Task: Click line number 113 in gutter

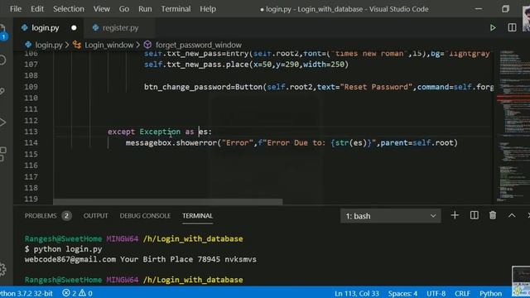Action: point(31,132)
